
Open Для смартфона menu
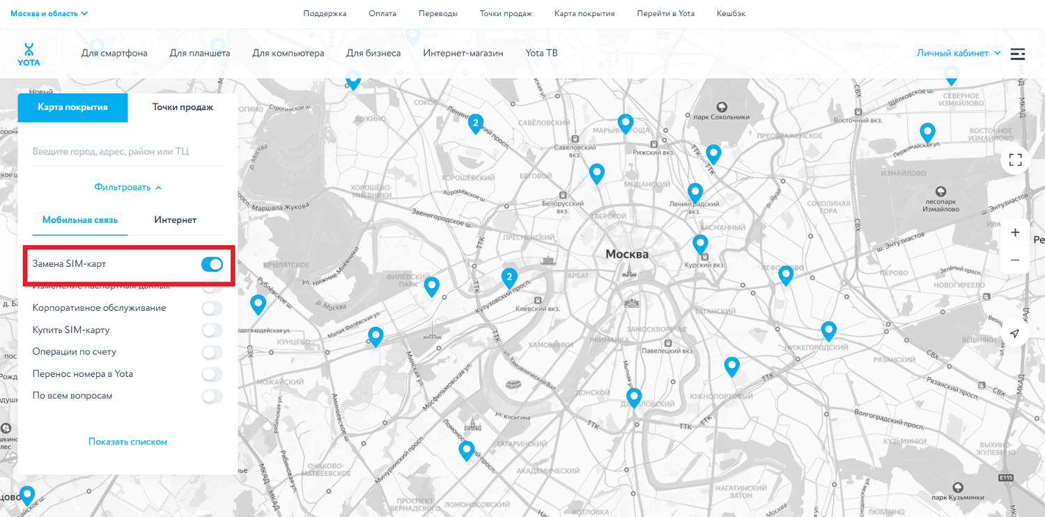pyautogui.click(x=114, y=53)
